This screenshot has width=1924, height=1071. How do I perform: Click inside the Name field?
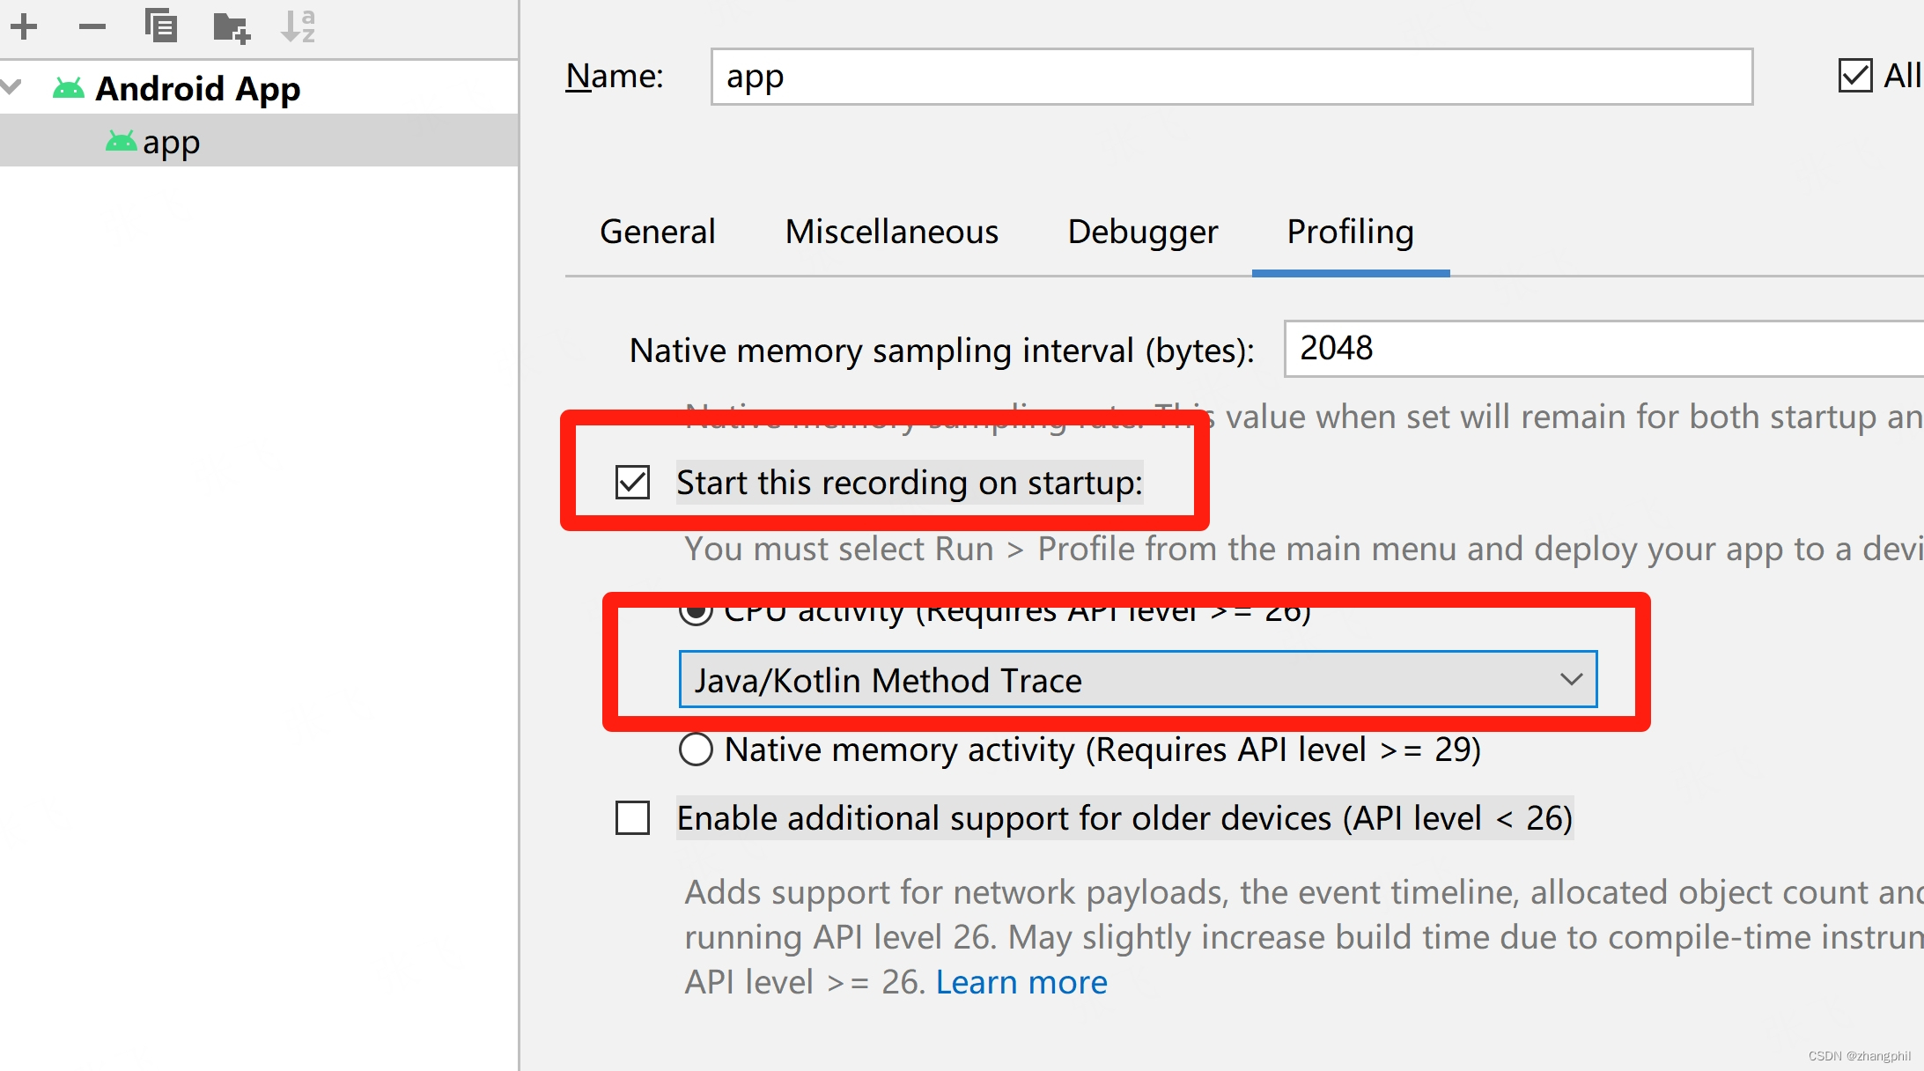pyautogui.click(x=1231, y=77)
